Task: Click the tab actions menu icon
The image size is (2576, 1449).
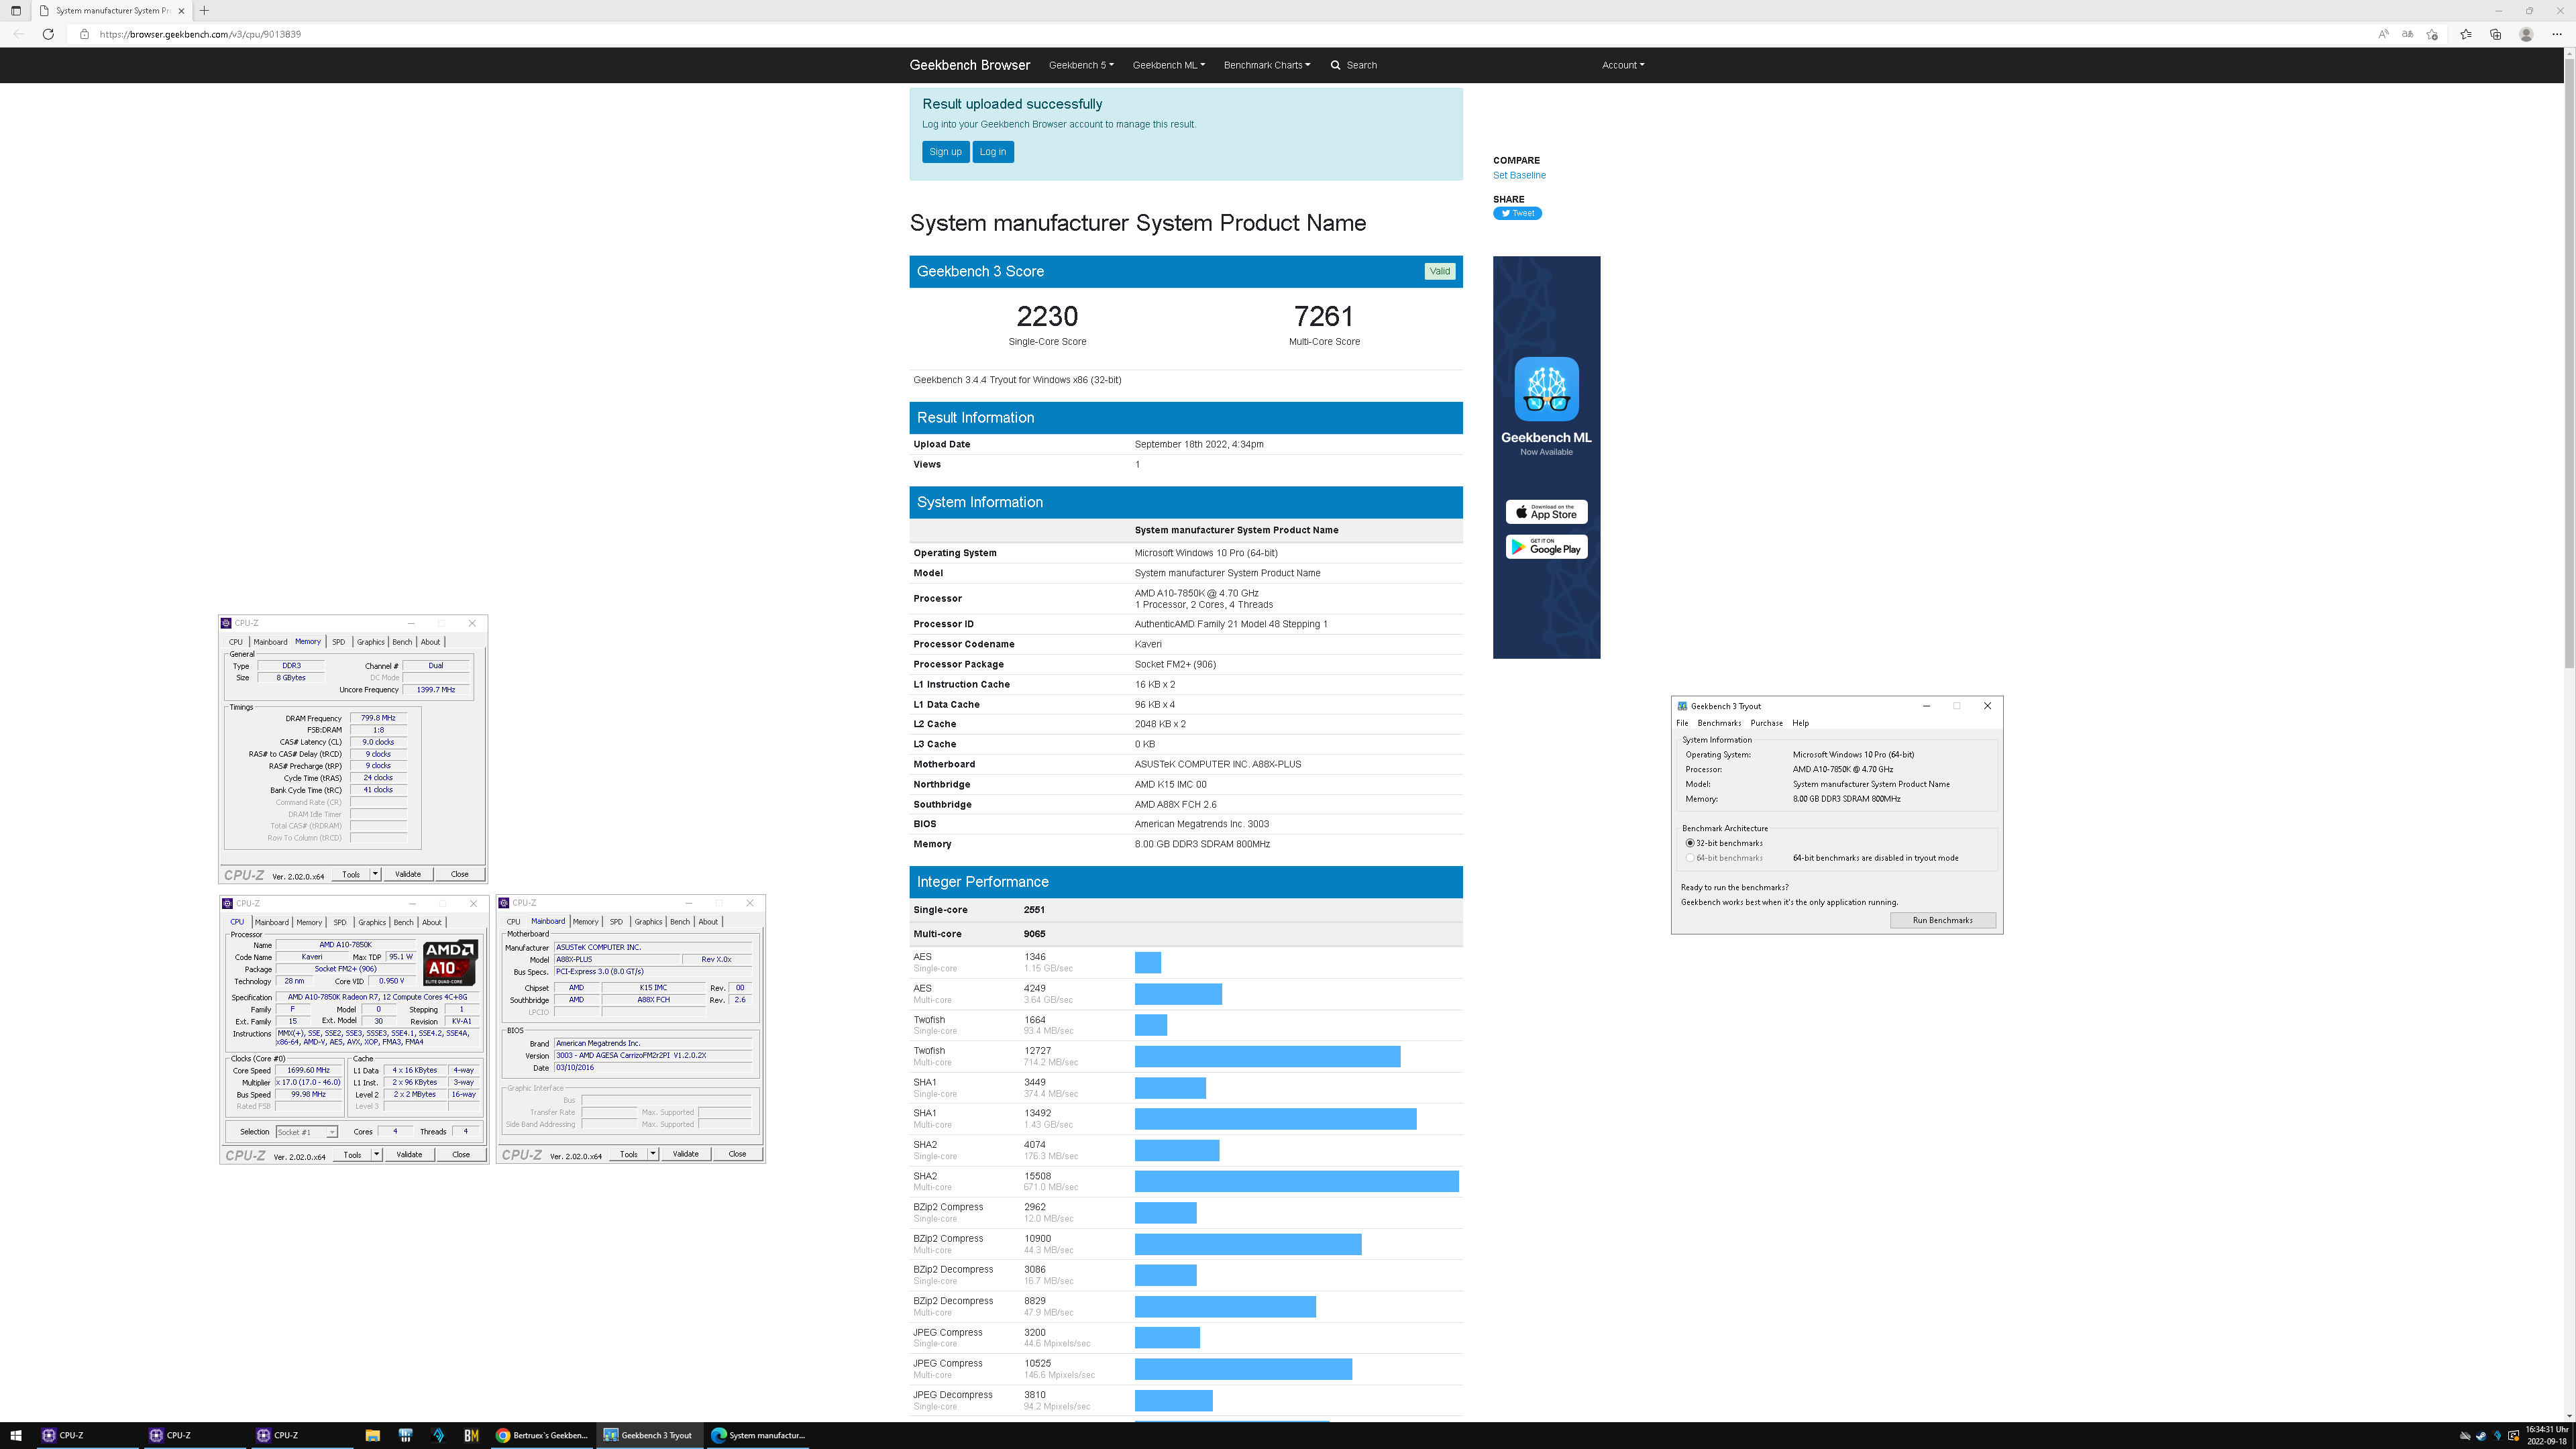Action: [x=15, y=10]
